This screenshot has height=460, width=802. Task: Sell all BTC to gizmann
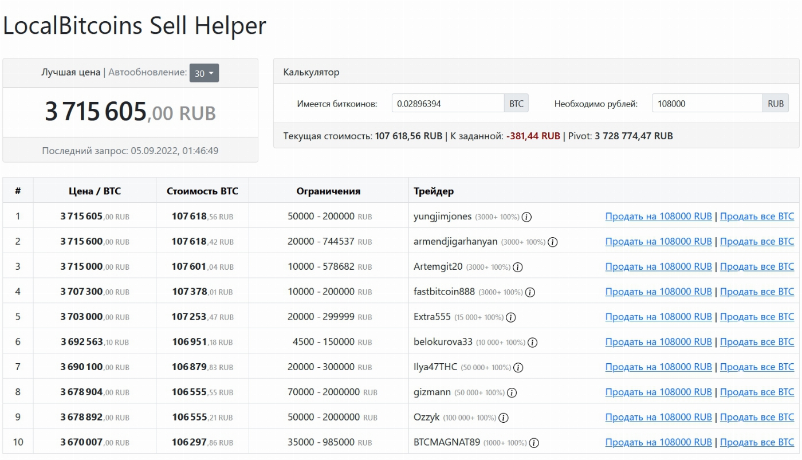tap(757, 392)
